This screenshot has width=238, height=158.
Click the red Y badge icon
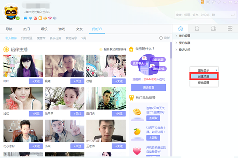tap(35, 18)
